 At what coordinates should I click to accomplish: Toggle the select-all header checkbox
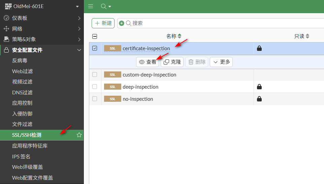point(95,36)
